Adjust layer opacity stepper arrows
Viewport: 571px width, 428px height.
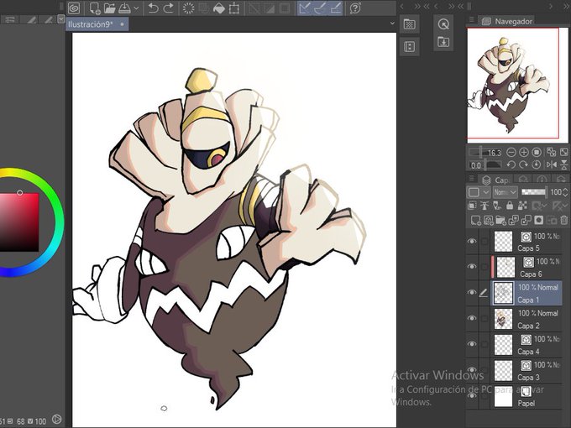tap(565, 192)
